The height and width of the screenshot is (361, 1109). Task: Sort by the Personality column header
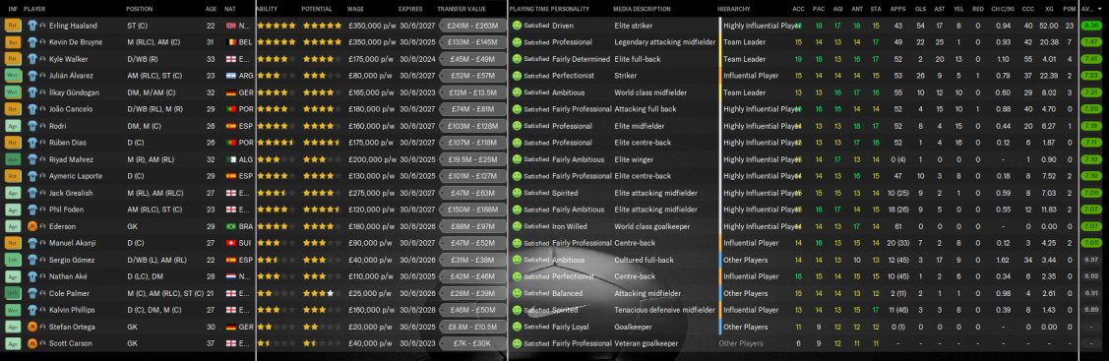tap(570, 9)
